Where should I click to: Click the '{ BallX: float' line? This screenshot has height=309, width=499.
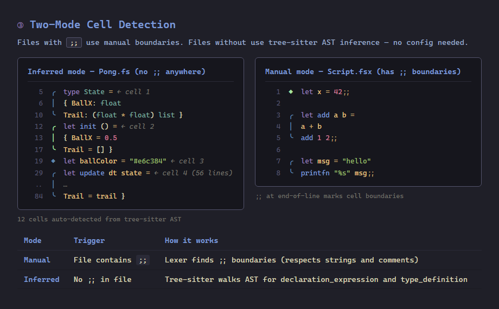pyautogui.click(x=92, y=103)
